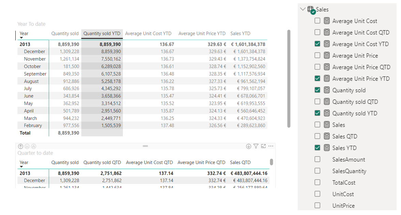Click the Sales table icon in fields list
The height and width of the screenshot is (215, 401).
pyautogui.click(x=311, y=10)
